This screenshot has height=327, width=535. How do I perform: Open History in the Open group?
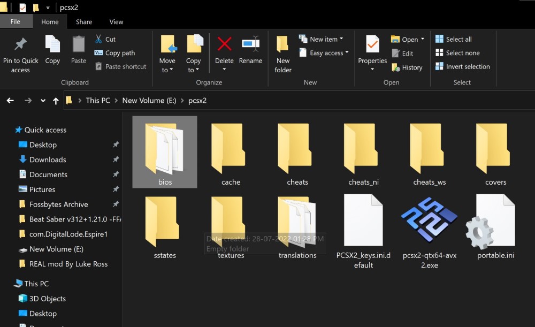[407, 67]
